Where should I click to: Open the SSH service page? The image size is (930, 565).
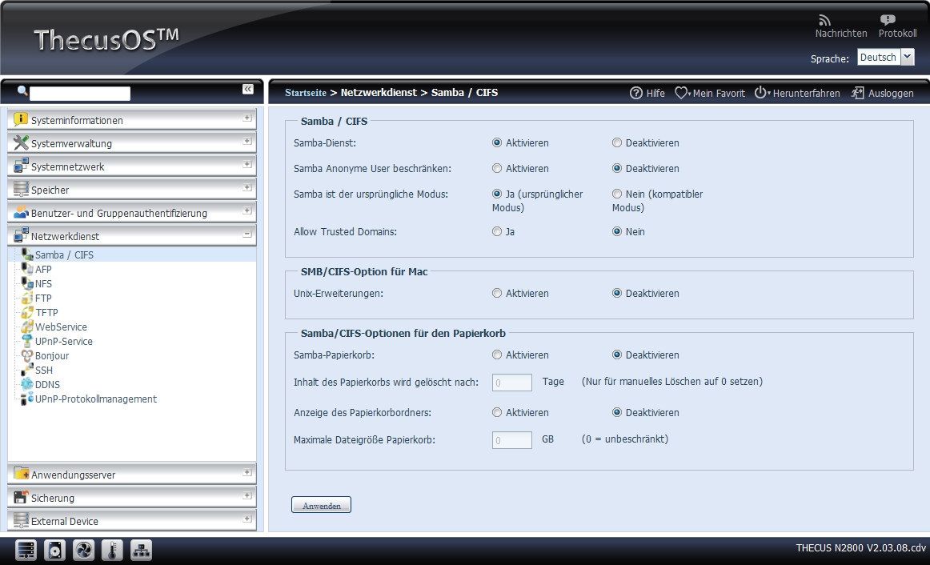43,371
